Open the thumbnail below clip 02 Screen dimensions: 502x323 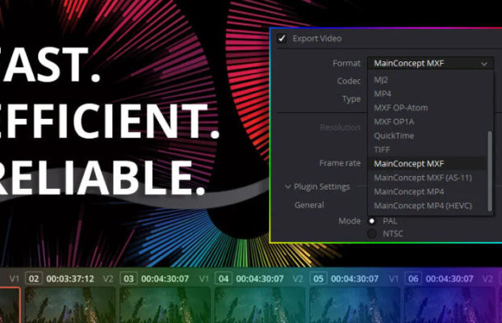[x=70, y=305]
